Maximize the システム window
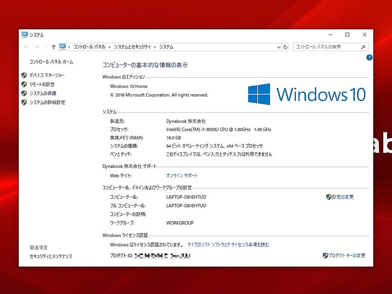392x294 pixels. point(348,35)
